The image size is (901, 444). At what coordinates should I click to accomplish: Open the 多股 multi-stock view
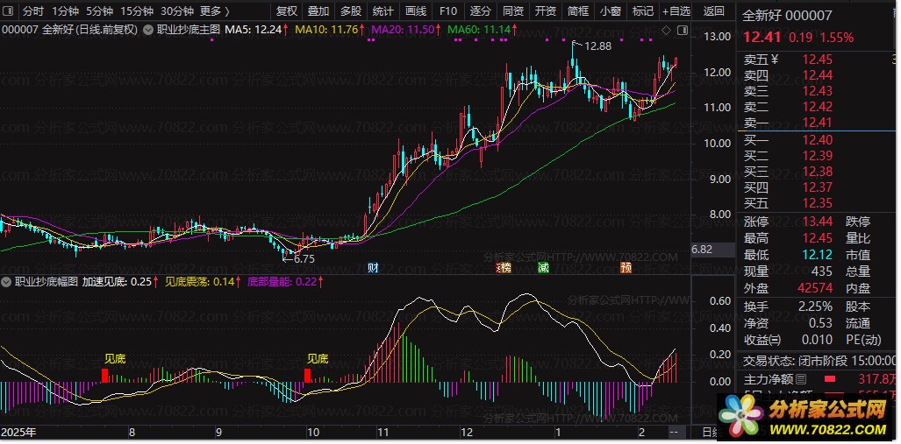[x=351, y=11]
